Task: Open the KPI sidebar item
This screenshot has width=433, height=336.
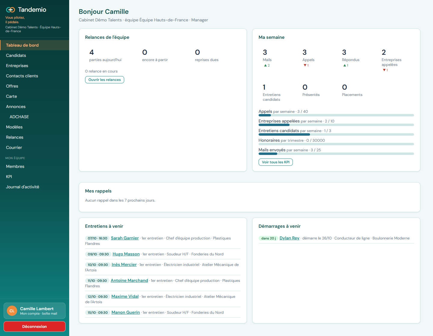Action: click(x=35, y=177)
